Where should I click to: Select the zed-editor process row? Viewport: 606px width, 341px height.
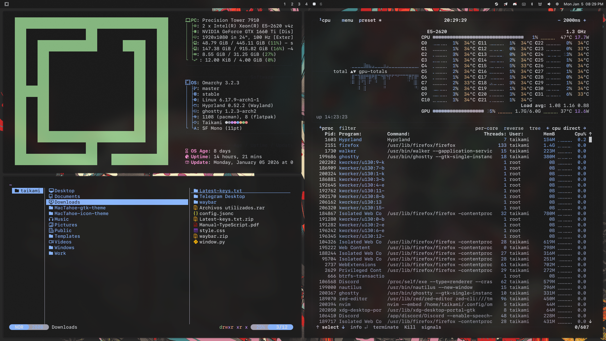[x=453, y=299]
